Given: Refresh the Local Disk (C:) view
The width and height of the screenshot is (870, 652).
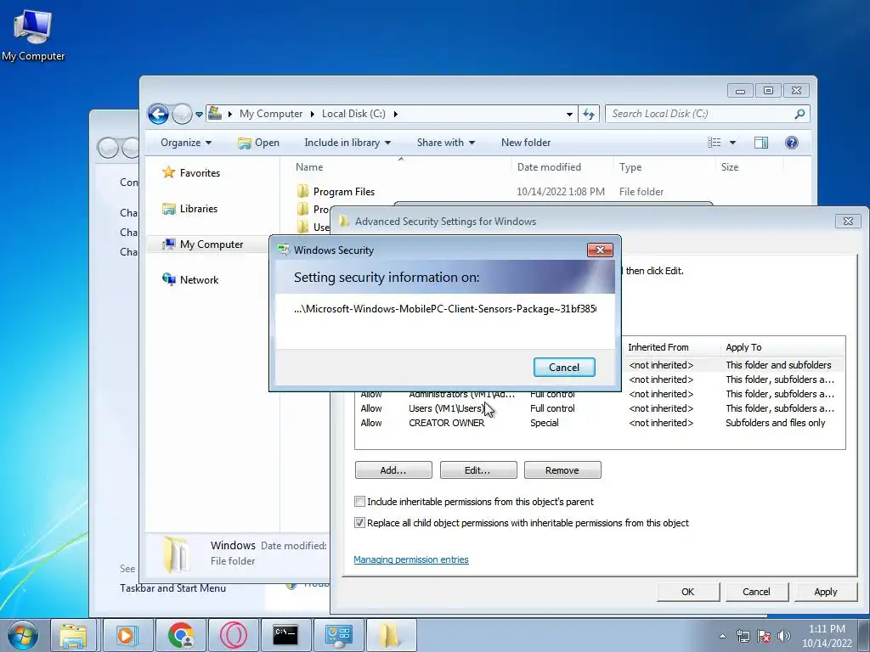Looking at the screenshot, I should [589, 115].
